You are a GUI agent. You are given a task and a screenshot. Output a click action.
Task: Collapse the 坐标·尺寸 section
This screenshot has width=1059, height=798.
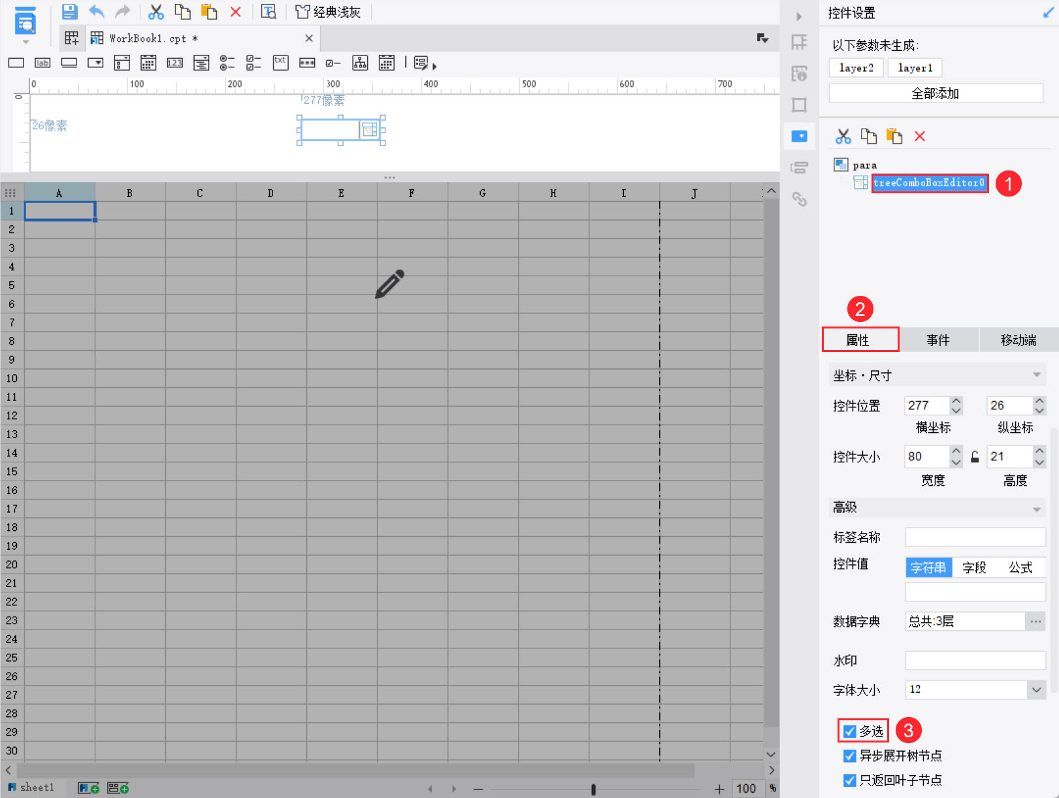pyautogui.click(x=1036, y=375)
